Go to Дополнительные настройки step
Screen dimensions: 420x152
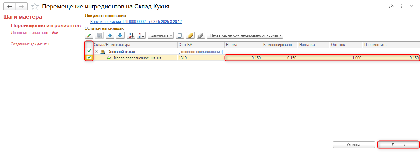[35, 33]
